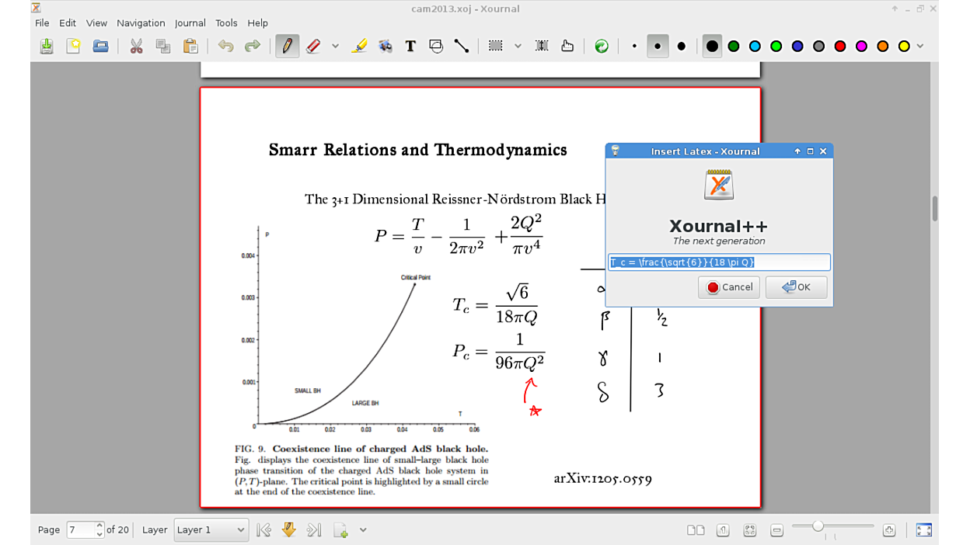The width and height of the screenshot is (970, 545).
Task: Choose the thick pen thickness dot
Action: click(x=682, y=47)
